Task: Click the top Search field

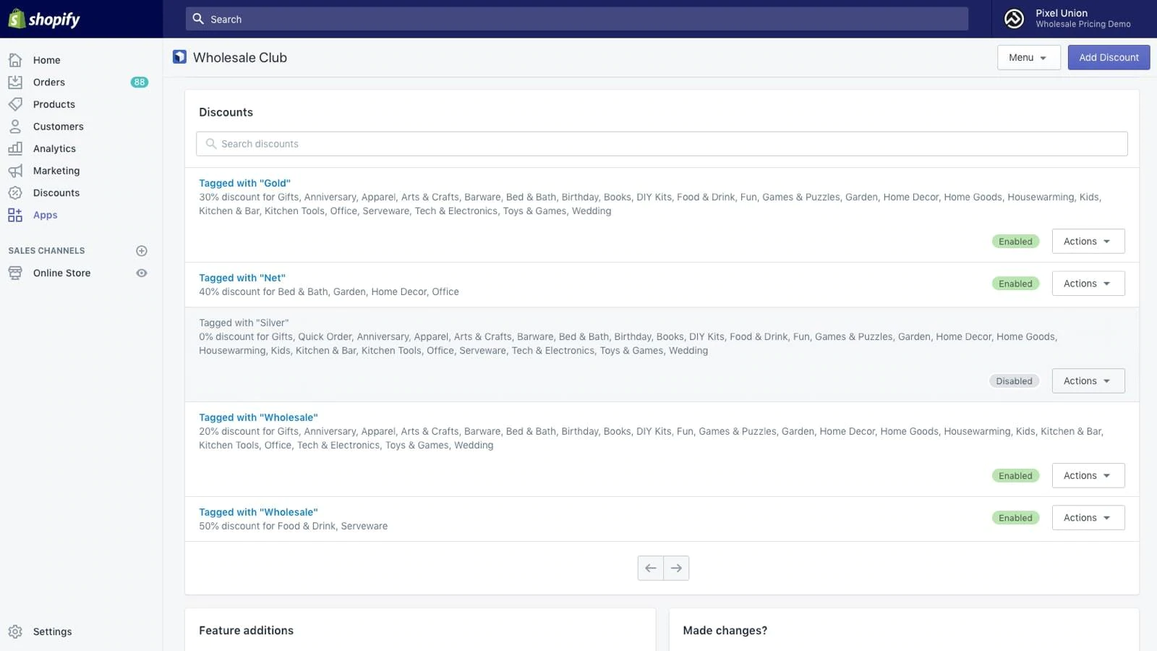Action: click(x=577, y=19)
